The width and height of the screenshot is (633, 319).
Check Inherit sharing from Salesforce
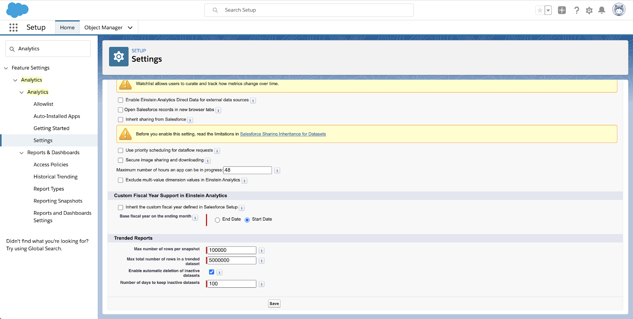point(121,119)
